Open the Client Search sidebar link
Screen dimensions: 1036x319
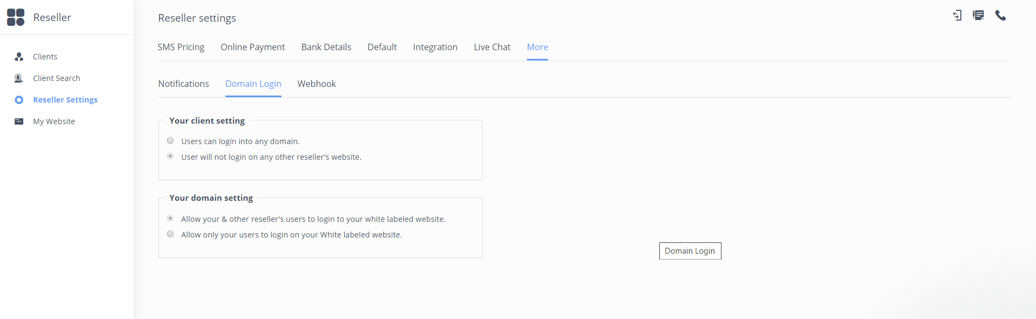tap(56, 78)
